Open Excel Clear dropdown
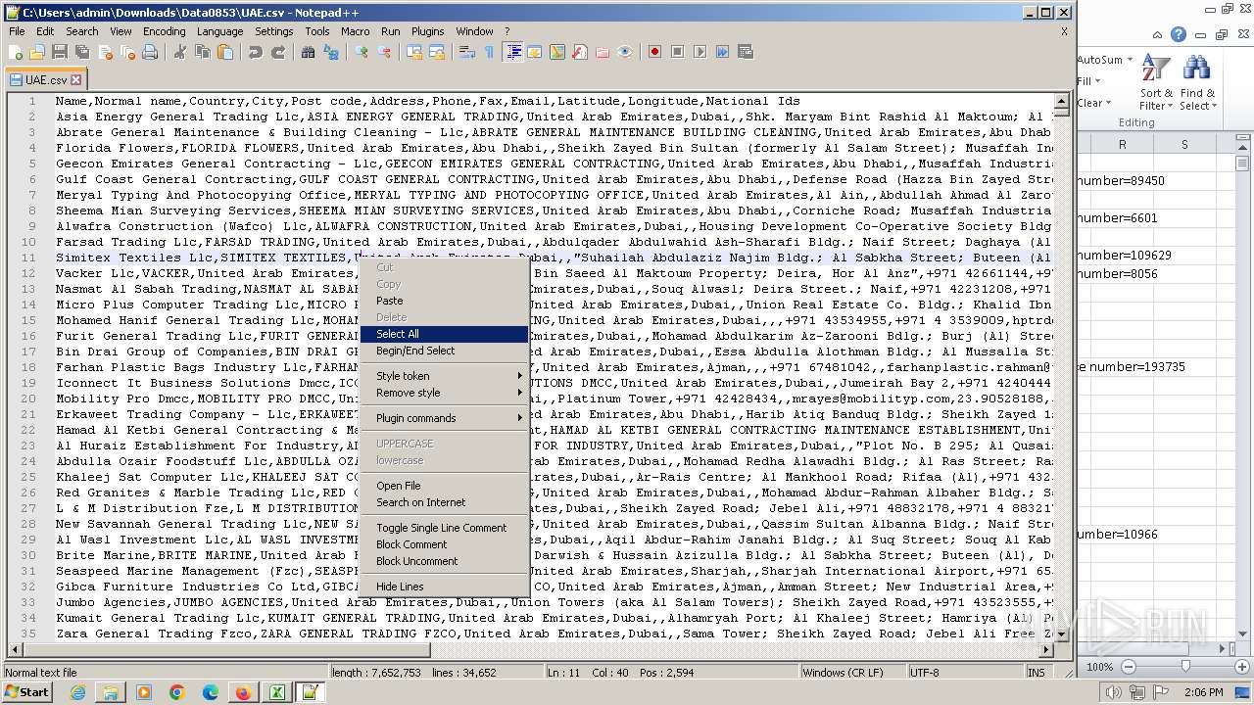1254x705 pixels. (1094, 103)
